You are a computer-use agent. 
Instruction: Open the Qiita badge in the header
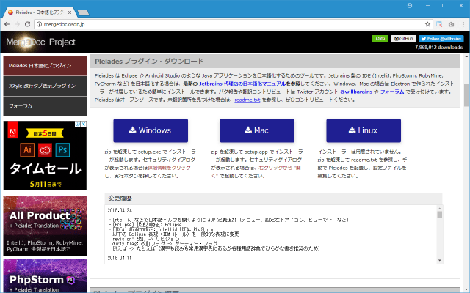(x=380, y=39)
